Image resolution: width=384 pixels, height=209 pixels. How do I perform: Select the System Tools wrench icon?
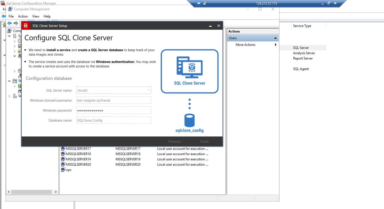tap(15, 36)
